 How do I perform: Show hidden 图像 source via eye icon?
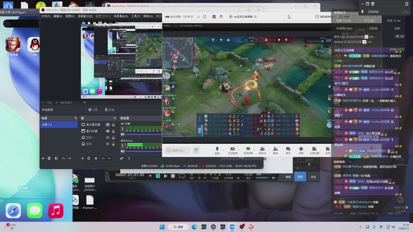tap(108, 144)
